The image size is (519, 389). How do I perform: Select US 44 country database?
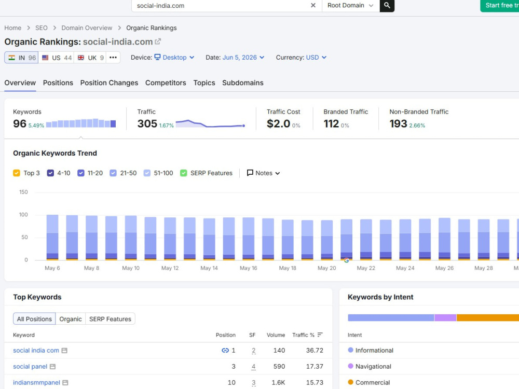coord(56,58)
